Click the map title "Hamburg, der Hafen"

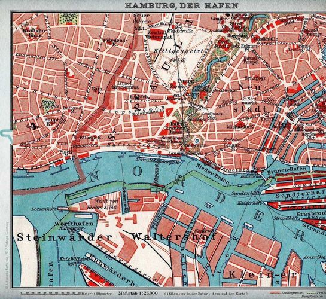[x=181, y=5]
